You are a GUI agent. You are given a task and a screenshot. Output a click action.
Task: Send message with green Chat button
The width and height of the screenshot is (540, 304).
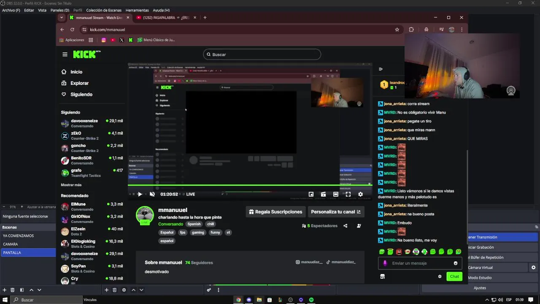point(454,277)
